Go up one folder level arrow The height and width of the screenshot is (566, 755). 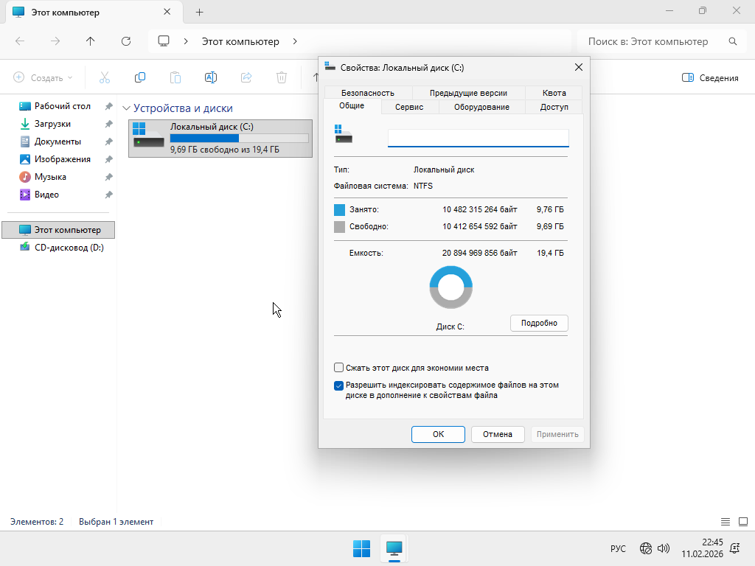tap(91, 41)
